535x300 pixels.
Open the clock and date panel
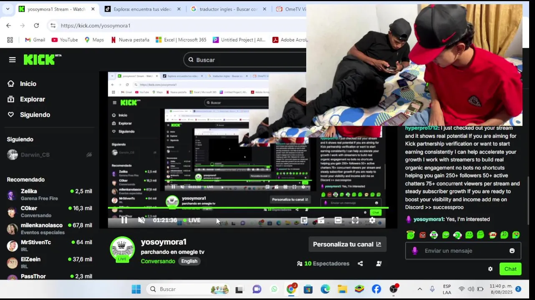pyautogui.click(x=501, y=289)
